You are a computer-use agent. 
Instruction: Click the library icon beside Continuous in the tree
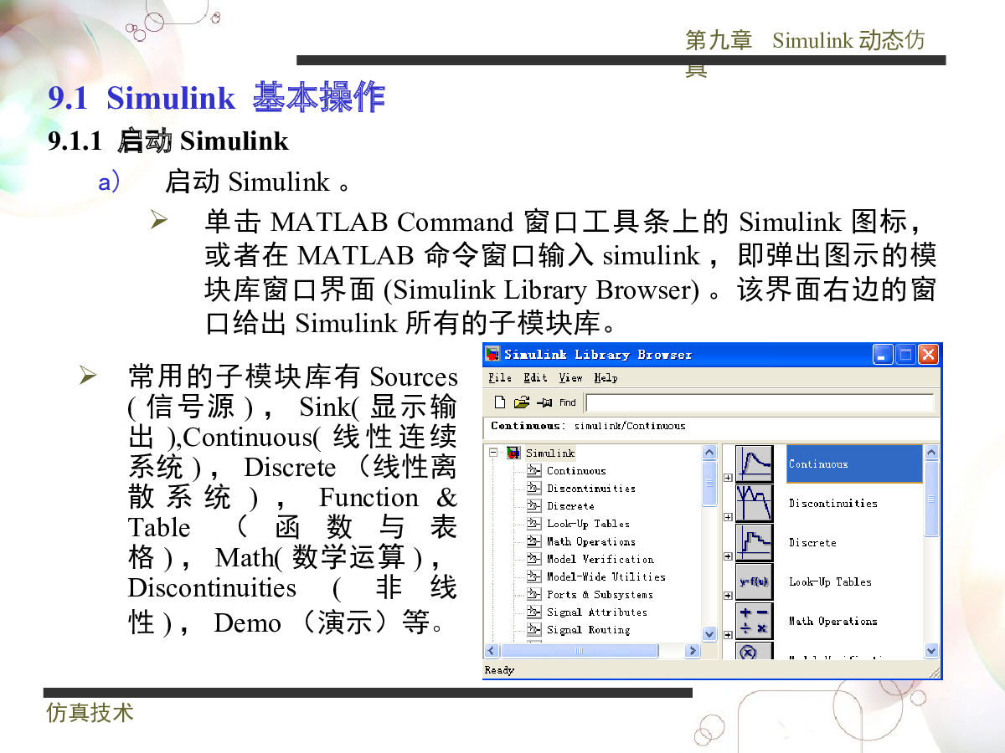tap(534, 471)
